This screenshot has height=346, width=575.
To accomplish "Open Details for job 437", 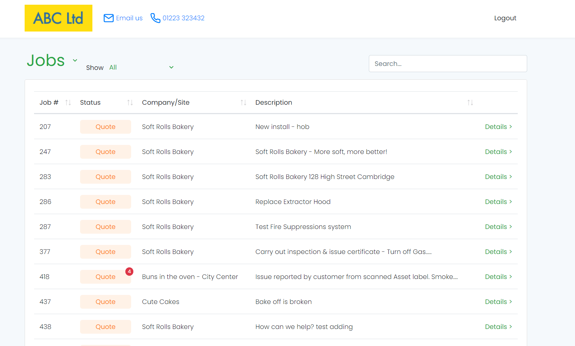I will coord(499,302).
